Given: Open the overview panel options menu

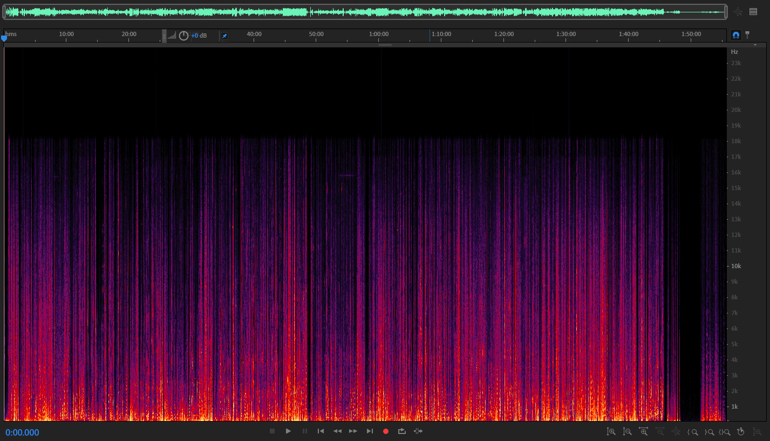Looking at the screenshot, I should coord(753,12).
